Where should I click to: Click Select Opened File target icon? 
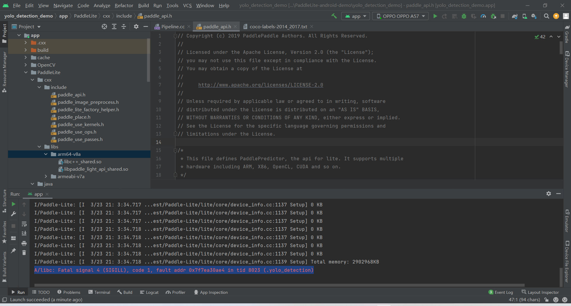104,27
